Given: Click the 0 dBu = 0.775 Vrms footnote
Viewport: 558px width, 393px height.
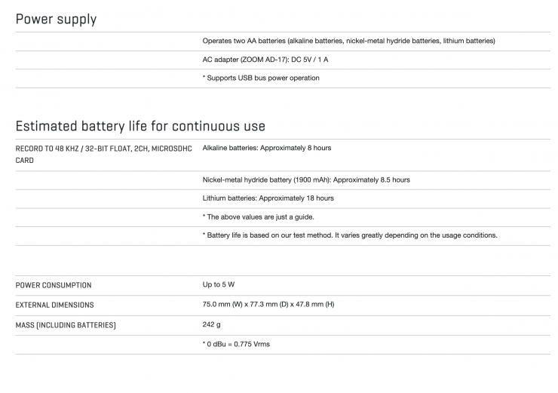Looking at the screenshot, I should pyautogui.click(x=236, y=344).
